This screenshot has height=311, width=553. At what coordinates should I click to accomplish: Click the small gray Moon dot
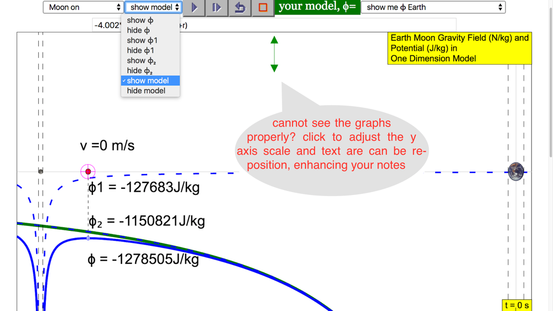pos(40,172)
